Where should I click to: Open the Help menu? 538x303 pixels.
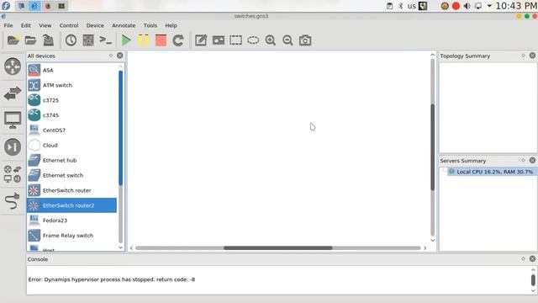[x=171, y=25]
